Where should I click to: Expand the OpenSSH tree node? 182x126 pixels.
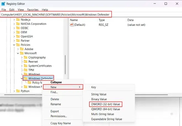14,36
